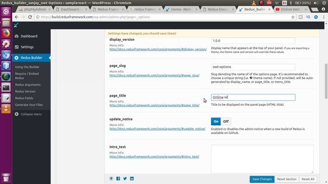Open the Trash in the dock
The image size is (328, 184).
click(x=6, y=177)
